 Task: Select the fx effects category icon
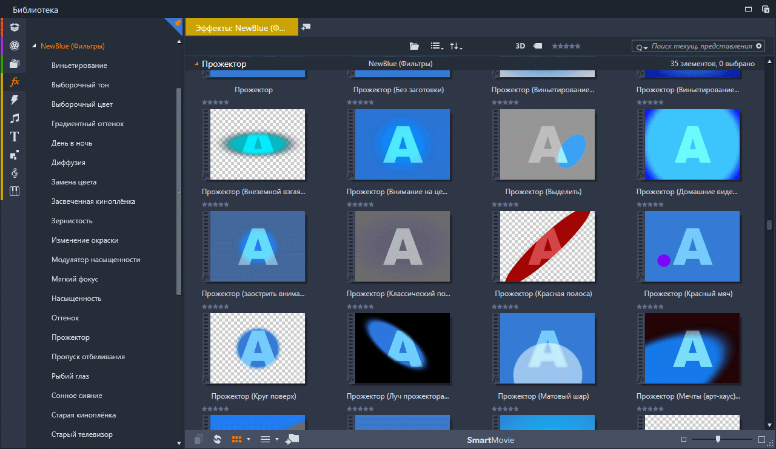click(15, 81)
